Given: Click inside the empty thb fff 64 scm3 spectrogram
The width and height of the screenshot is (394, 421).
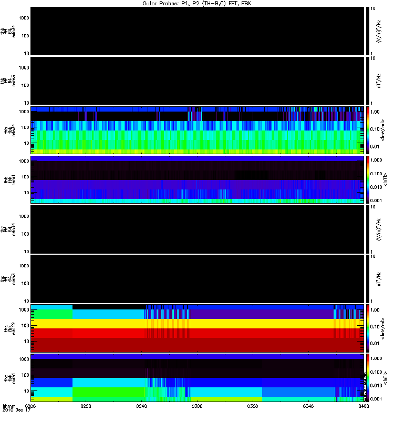Looking at the screenshot, I should tap(197, 81).
